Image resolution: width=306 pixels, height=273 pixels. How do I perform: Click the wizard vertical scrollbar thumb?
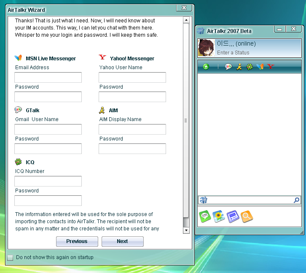tap(186, 120)
